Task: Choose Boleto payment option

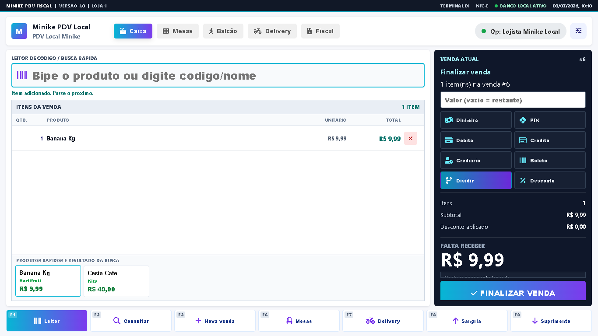Action: 550,160
